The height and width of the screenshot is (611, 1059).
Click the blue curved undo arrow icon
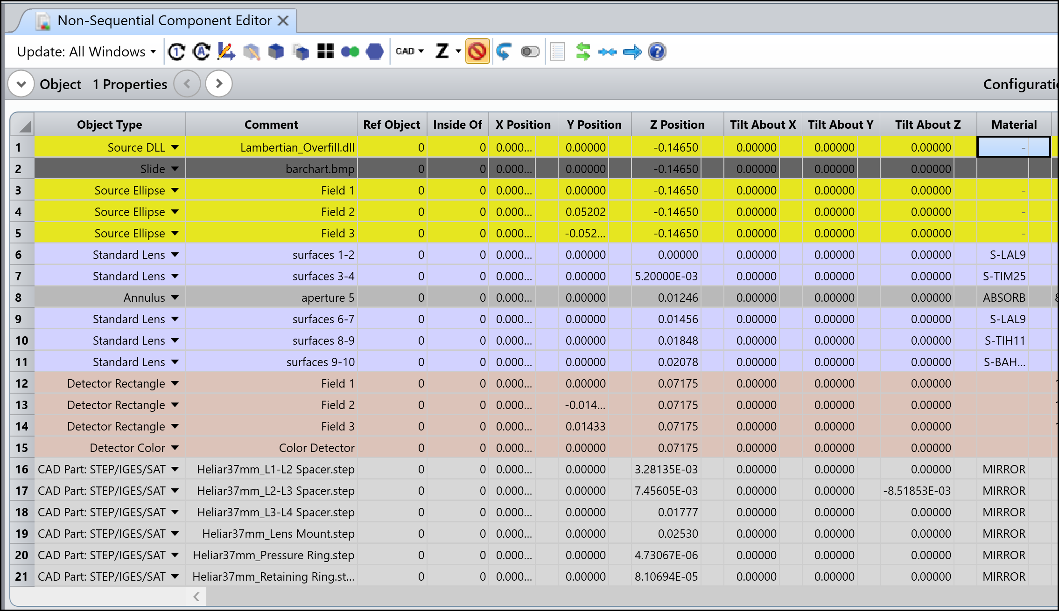[x=504, y=52]
